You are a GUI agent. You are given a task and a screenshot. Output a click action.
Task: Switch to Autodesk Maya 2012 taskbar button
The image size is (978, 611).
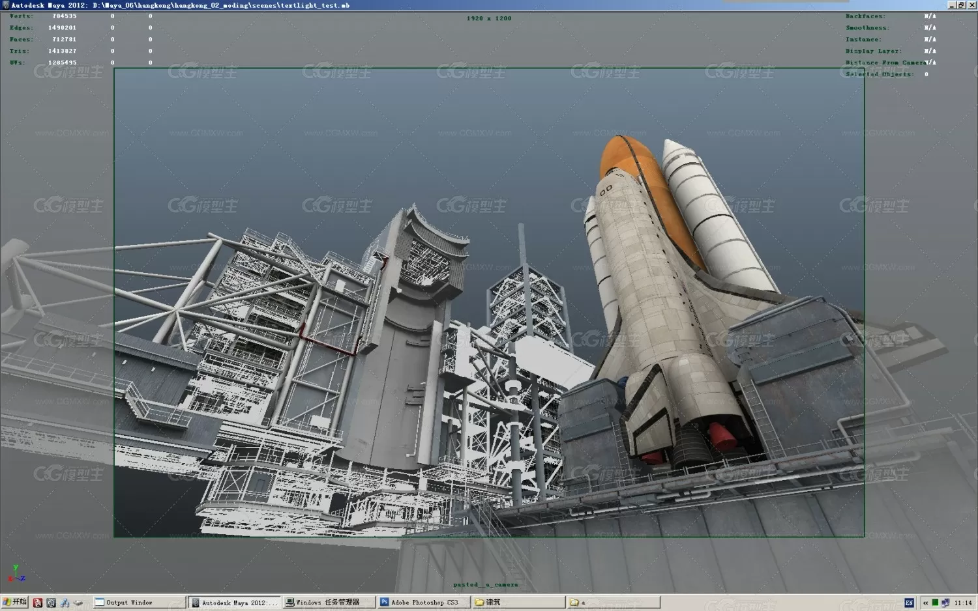(x=235, y=603)
